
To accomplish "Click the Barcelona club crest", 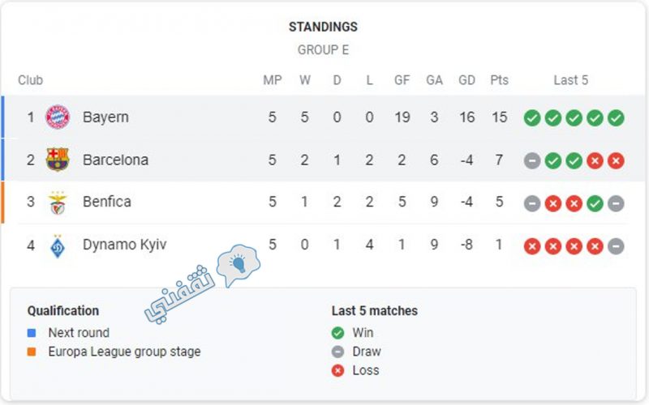I will click(x=58, y=160).
